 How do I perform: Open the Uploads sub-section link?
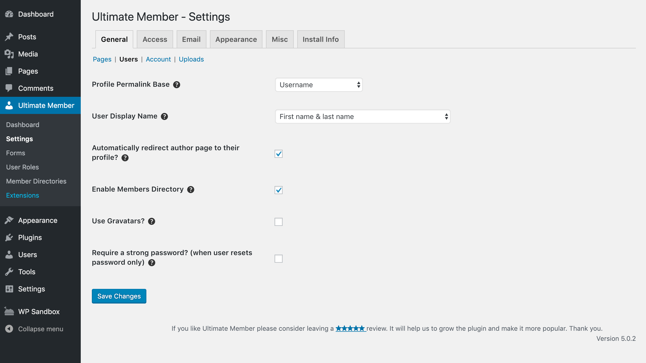click(x=191, y=59)
